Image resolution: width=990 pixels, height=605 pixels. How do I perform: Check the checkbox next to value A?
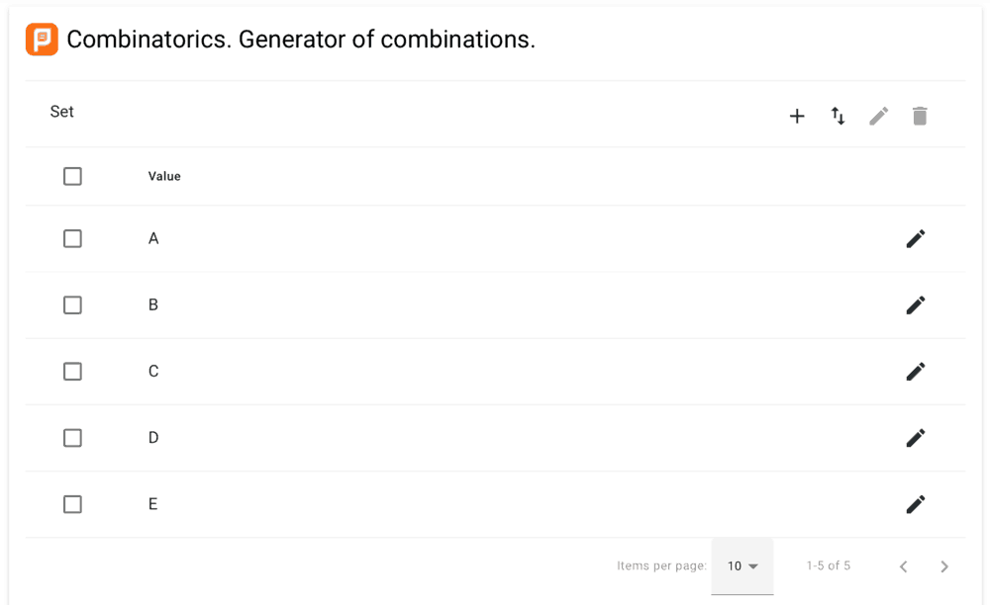[x=72, y=238]
